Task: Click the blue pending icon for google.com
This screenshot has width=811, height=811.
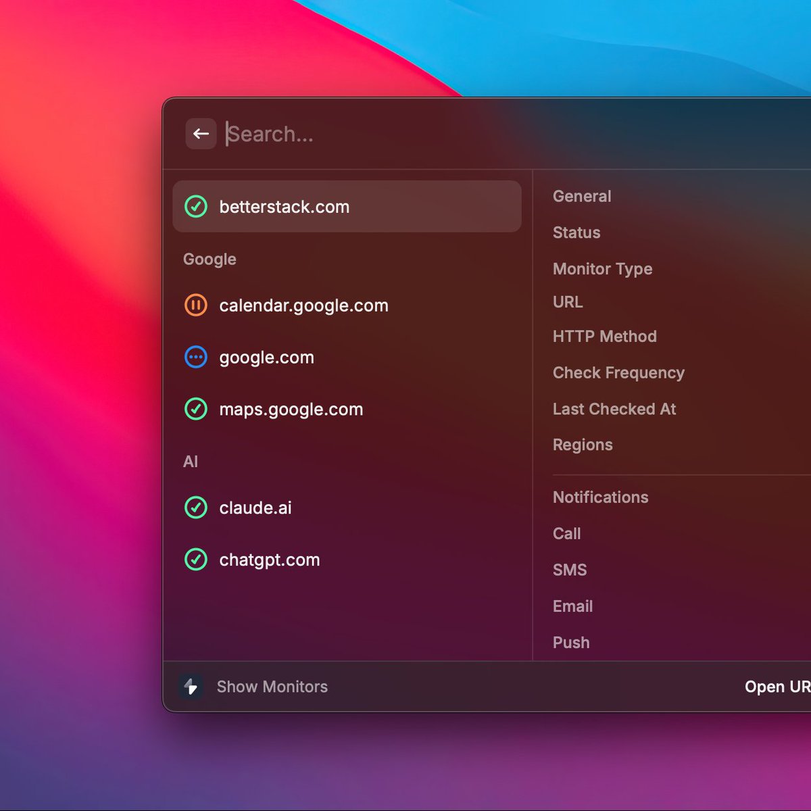Action: [196, 357]
